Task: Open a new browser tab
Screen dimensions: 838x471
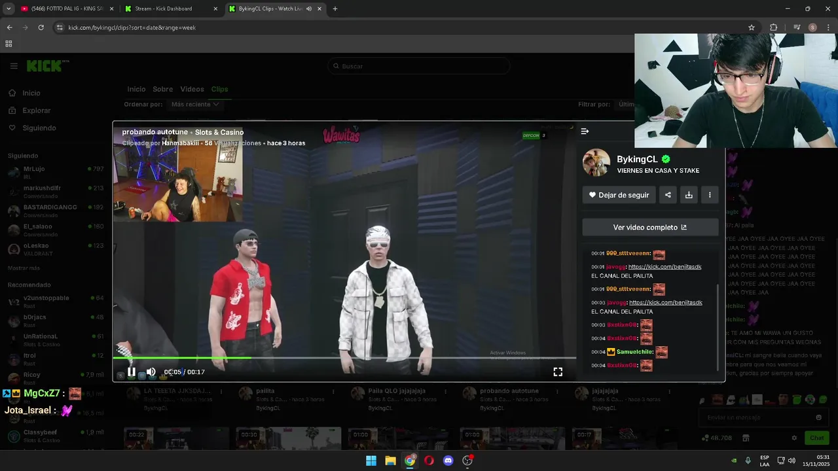Action: point(335,9)
